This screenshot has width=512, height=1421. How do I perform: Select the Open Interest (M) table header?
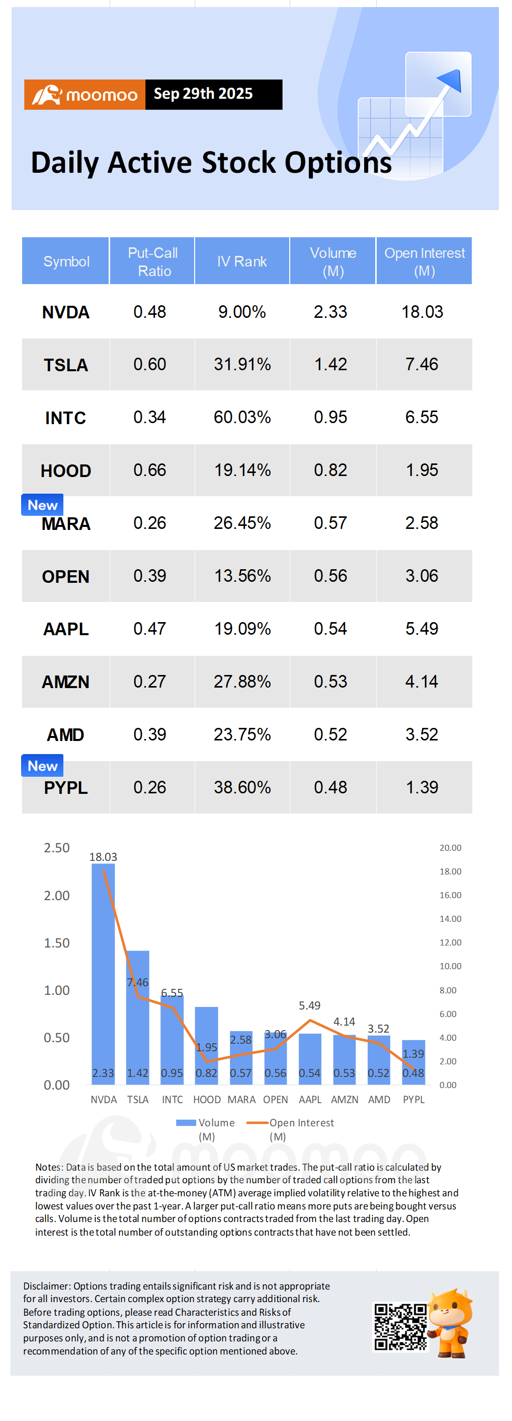click(x=424, y=261)
